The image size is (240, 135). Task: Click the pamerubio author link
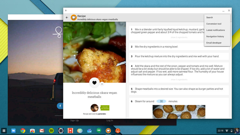click(x=102, y=114)
